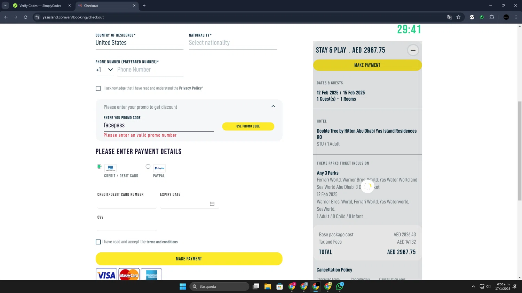Click the American Express logo
522x293 pixels.
(151, 275)
